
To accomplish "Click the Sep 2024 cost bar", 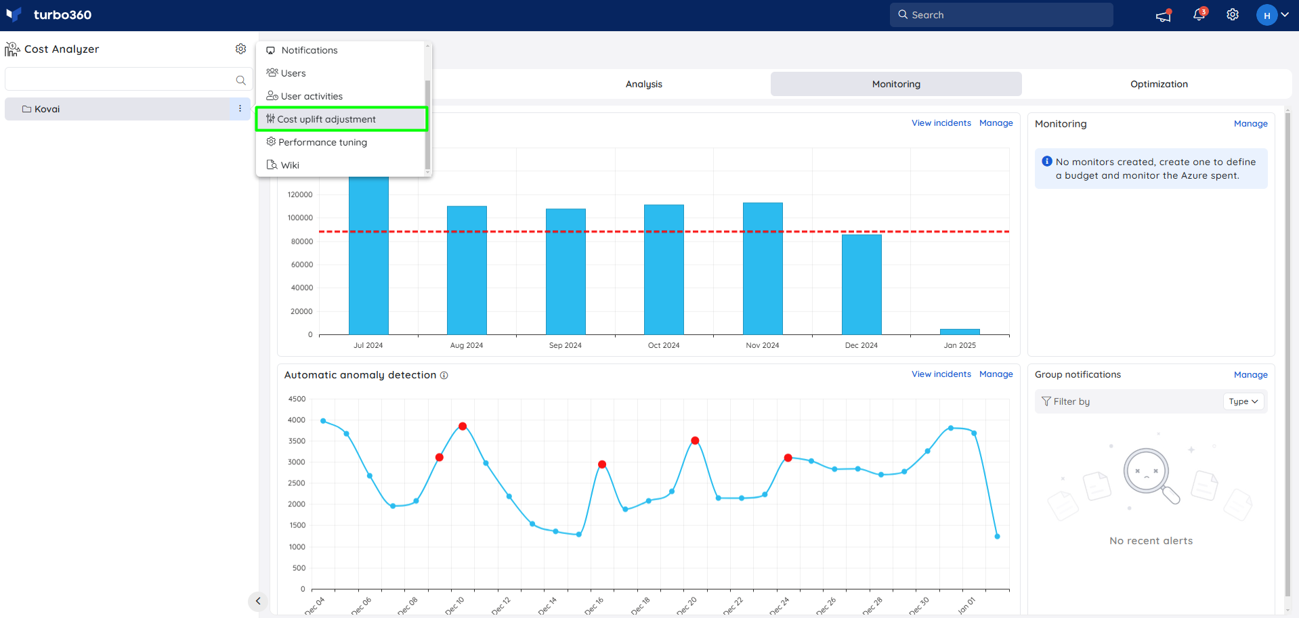I will coord(566,271).
